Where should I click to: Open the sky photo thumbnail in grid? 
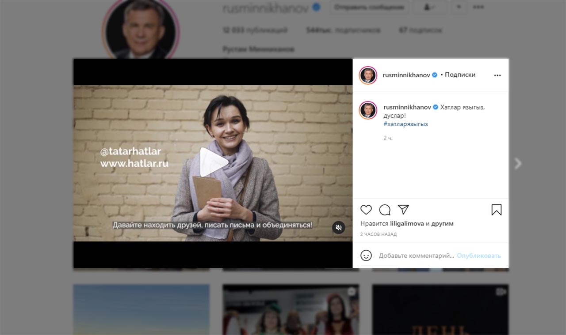tap(141, 309)
